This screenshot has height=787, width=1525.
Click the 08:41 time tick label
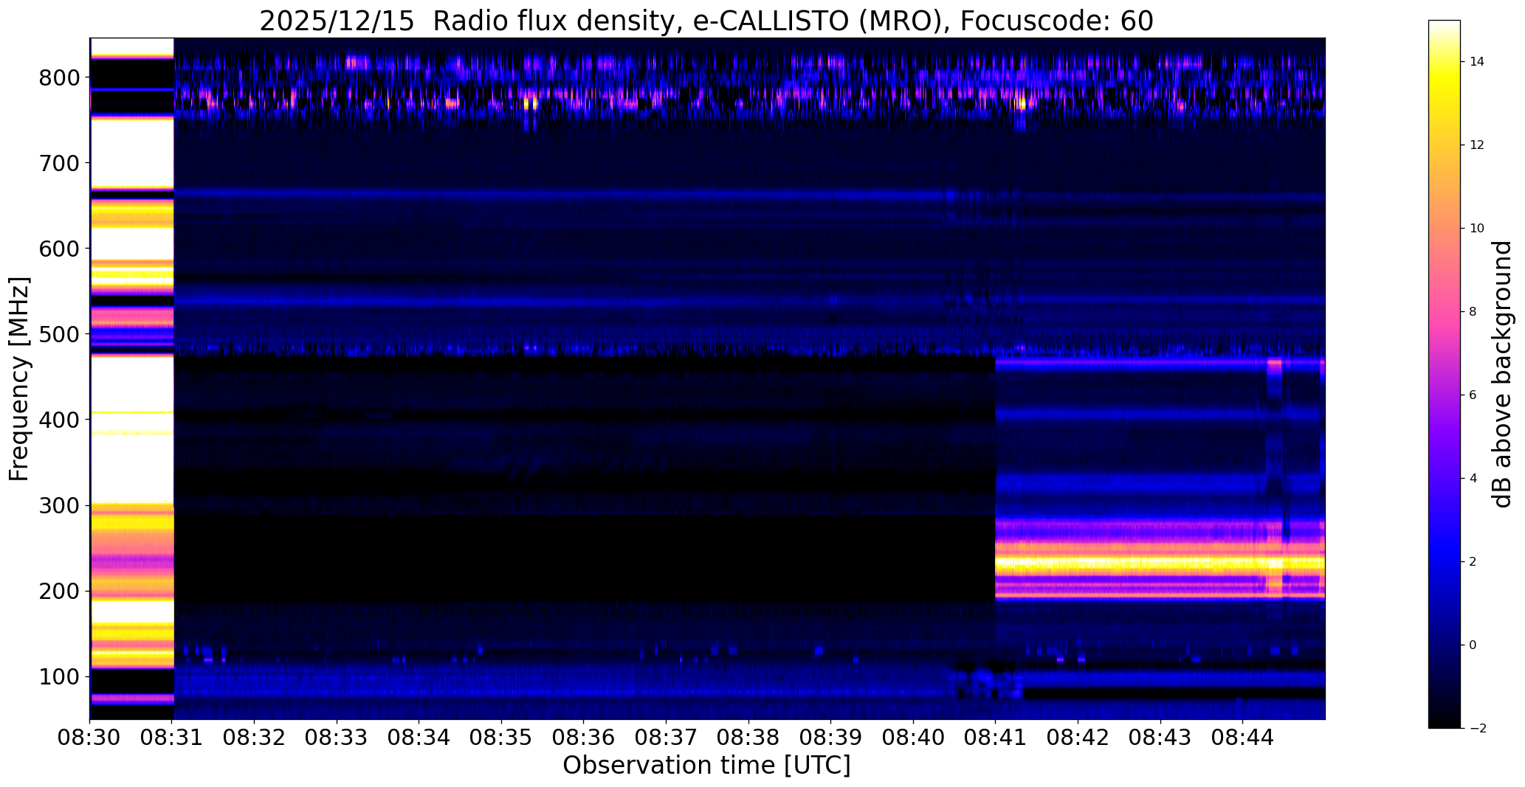point(996,737)
